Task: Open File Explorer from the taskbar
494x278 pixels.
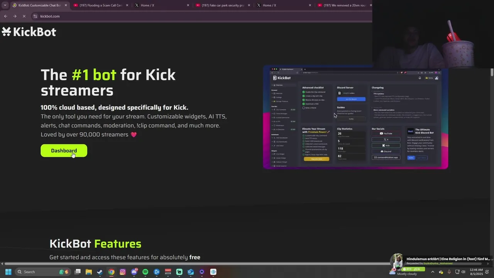Action: click(x=89, y=272)
